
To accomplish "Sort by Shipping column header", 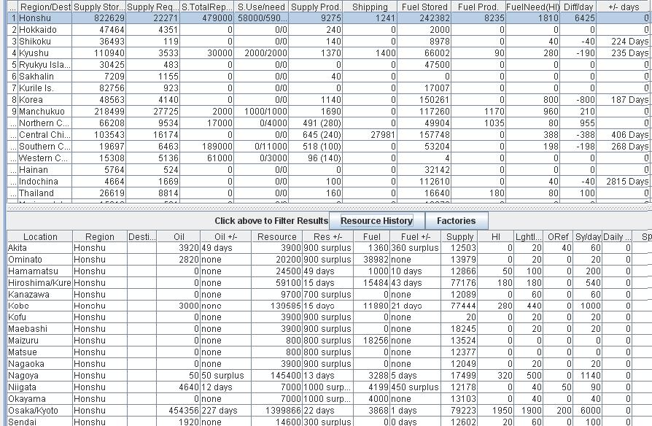I will 370,7.
